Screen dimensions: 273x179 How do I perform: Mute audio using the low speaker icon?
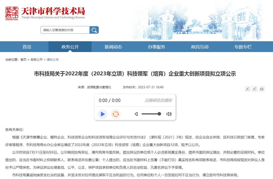tap(136, 114)
